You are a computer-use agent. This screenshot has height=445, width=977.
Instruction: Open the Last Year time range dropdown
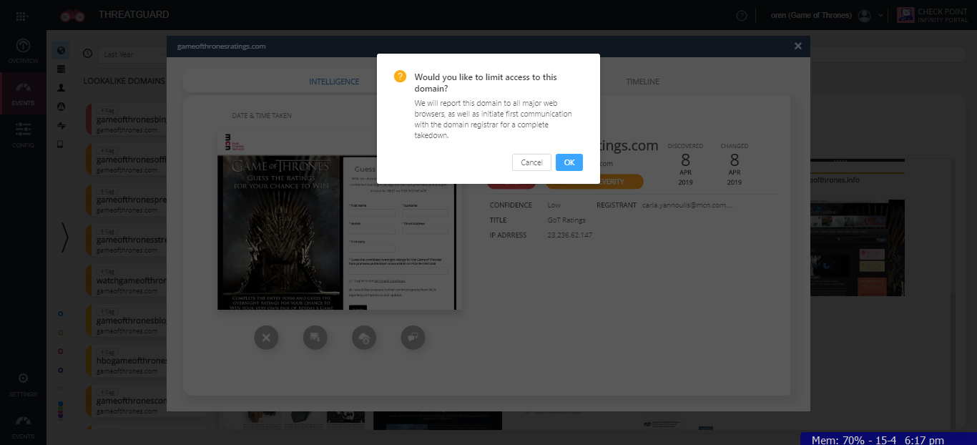pos(134,54)
